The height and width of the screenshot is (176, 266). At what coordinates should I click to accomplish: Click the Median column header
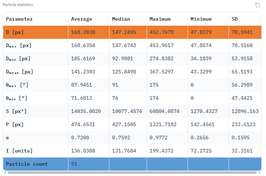(121, 19)
